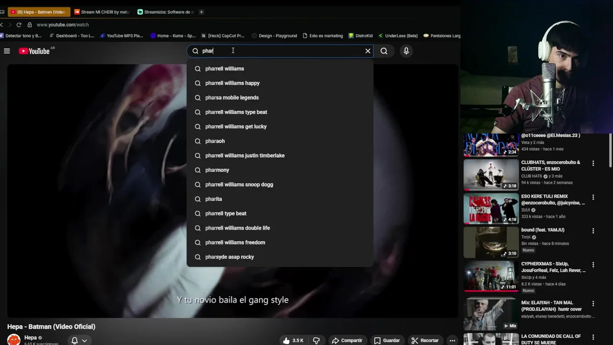
Task: Open the Hepa channel avatar
Action: coord(14,340)
